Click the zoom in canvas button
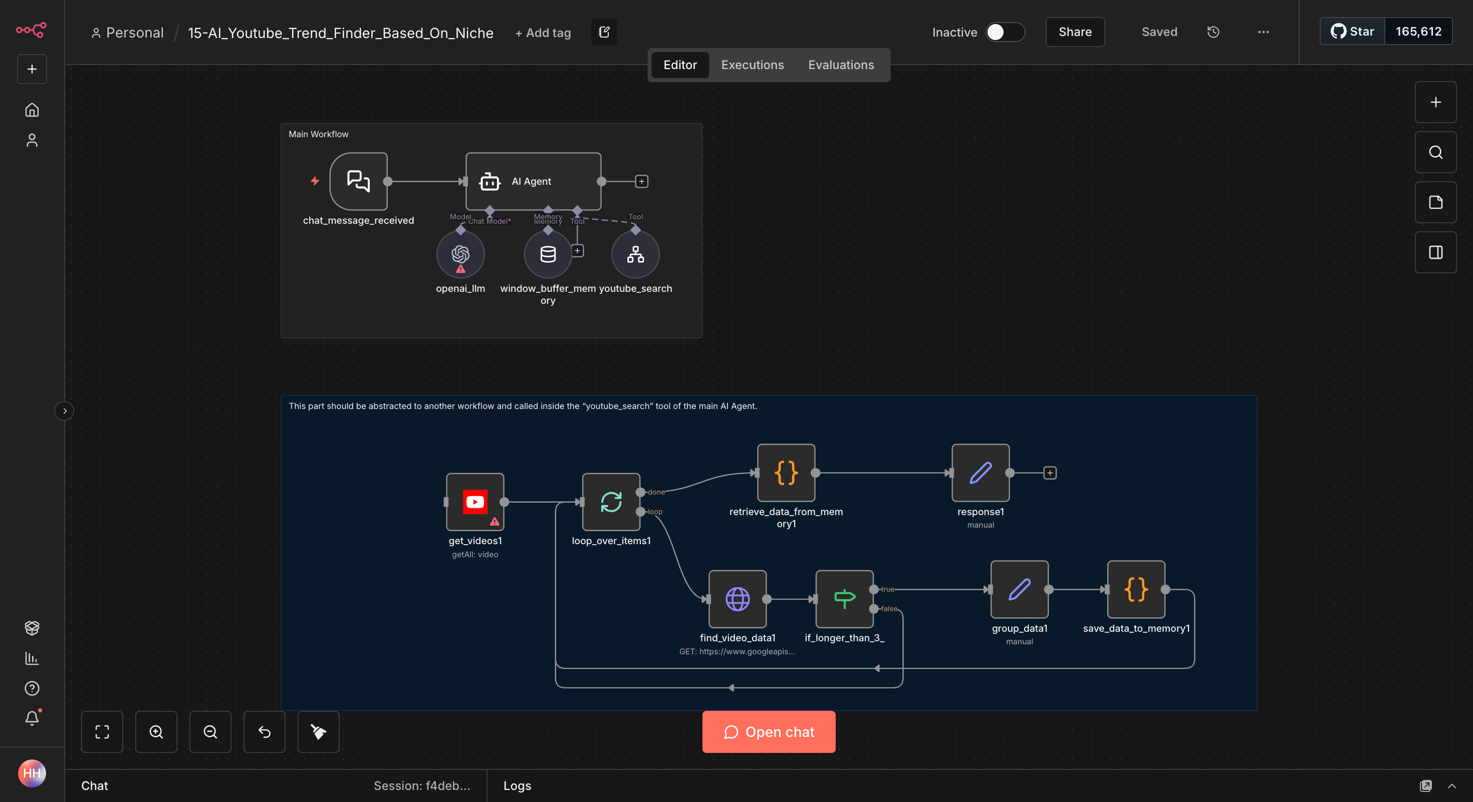Screen dimensions: 1473x802 coord(156,732)
